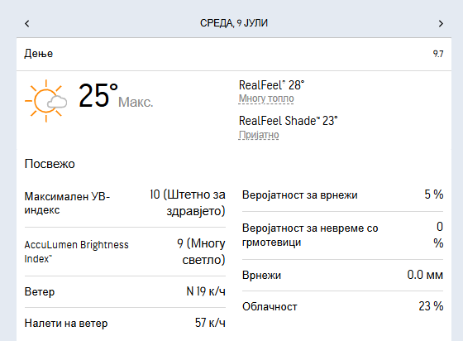The width and height of the screenshot is (463, 341).
Task: Click the Дење section header
Action: tap(39, 54)
